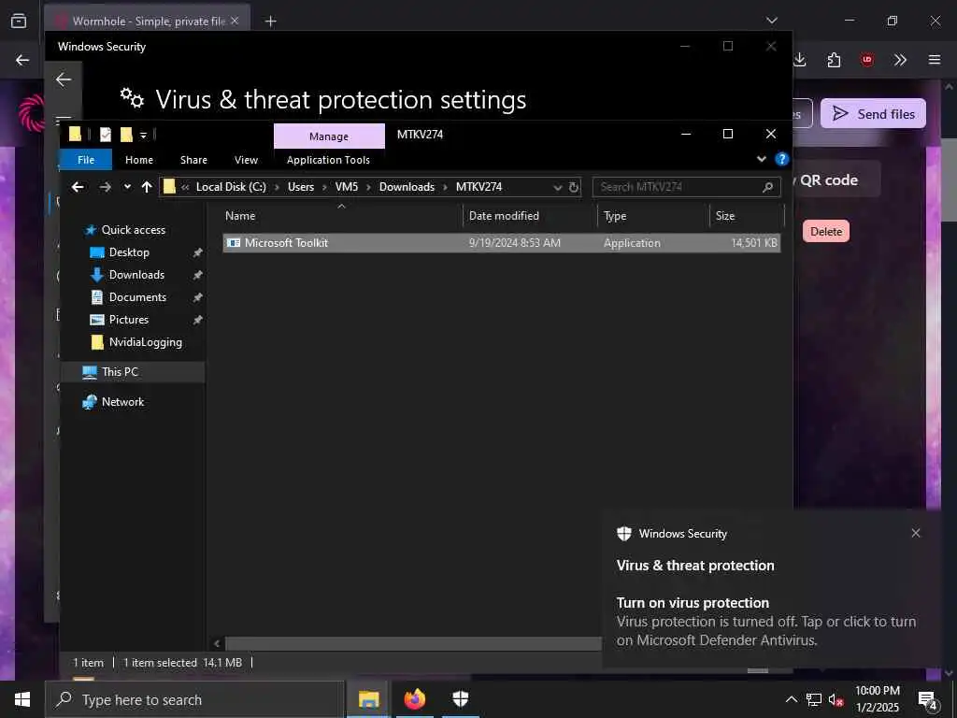Sort files by Size column
The height and width of the screenshot is (718, 957).
[747, 216]
